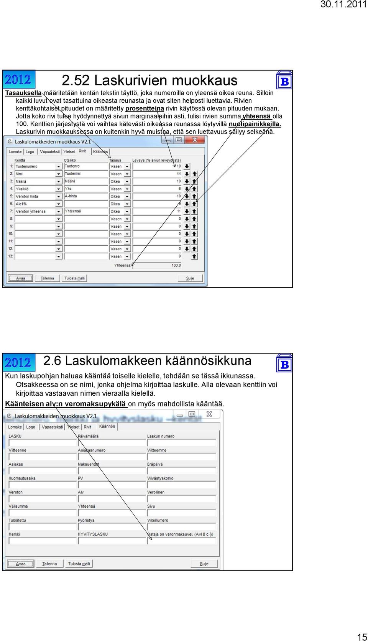Click Tulosta malli in the Rivit dialog
Image resolution: width=368 pixels, height=641 pixels.
(x=74, y=278)
